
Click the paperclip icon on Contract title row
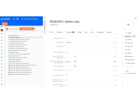[116, 42]
